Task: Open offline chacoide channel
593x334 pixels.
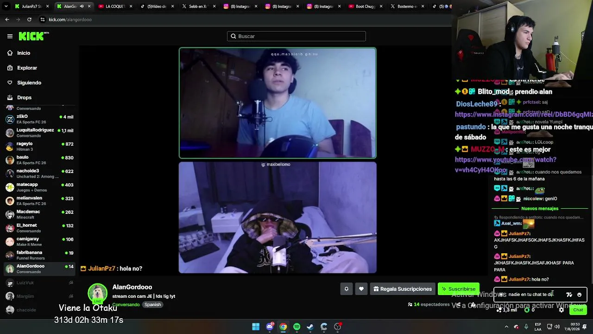Action: pyautogui.click(x=39, y=309)
